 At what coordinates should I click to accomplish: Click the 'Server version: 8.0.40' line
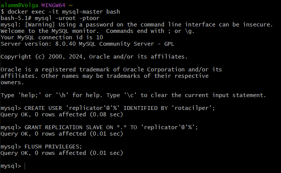click(87, 44)
